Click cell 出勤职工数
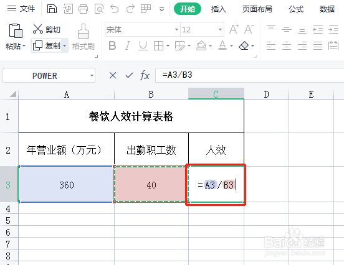Screen dimensions: 344x265 [x=151, y=150]
